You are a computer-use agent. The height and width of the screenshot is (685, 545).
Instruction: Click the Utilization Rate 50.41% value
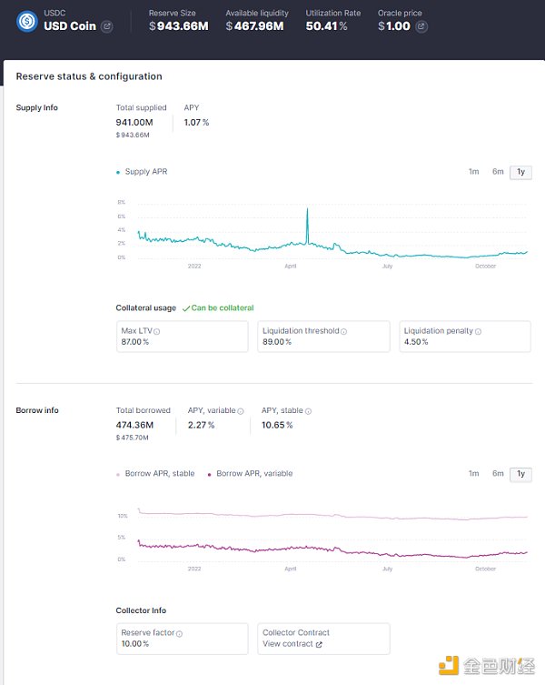point(326,26)
